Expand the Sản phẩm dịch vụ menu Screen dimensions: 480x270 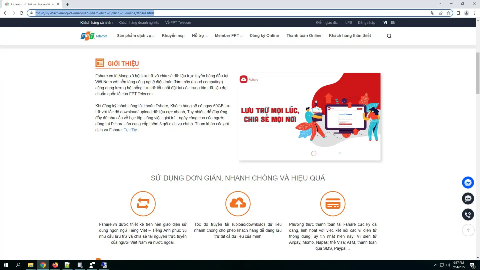pyautogui.click(x=135, y=36)
